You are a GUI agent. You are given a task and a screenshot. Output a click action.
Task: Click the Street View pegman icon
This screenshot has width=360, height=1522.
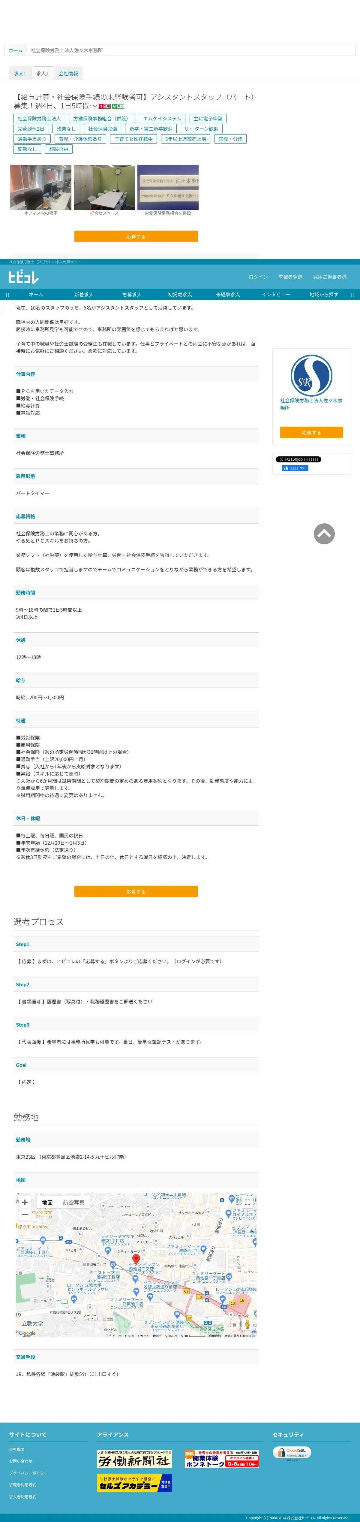[x=247, y=1324]
